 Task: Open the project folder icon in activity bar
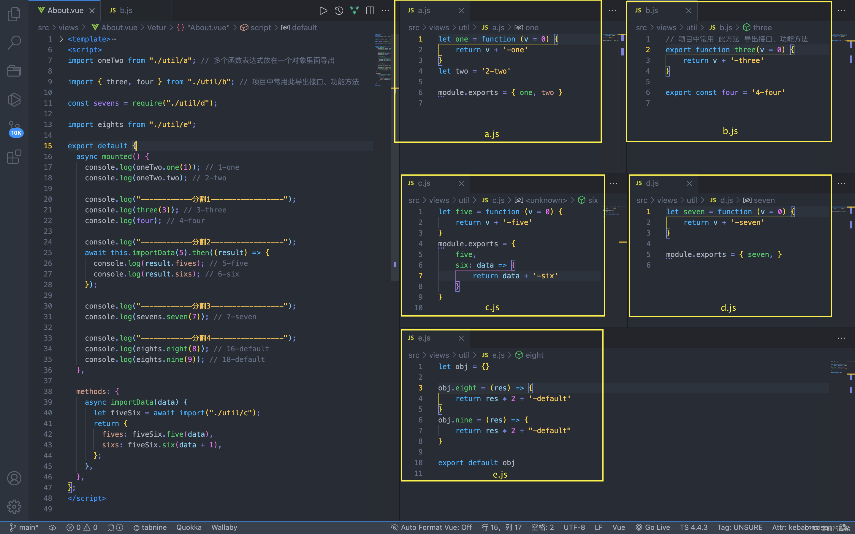pyautogui.click(x=14, y=71)
